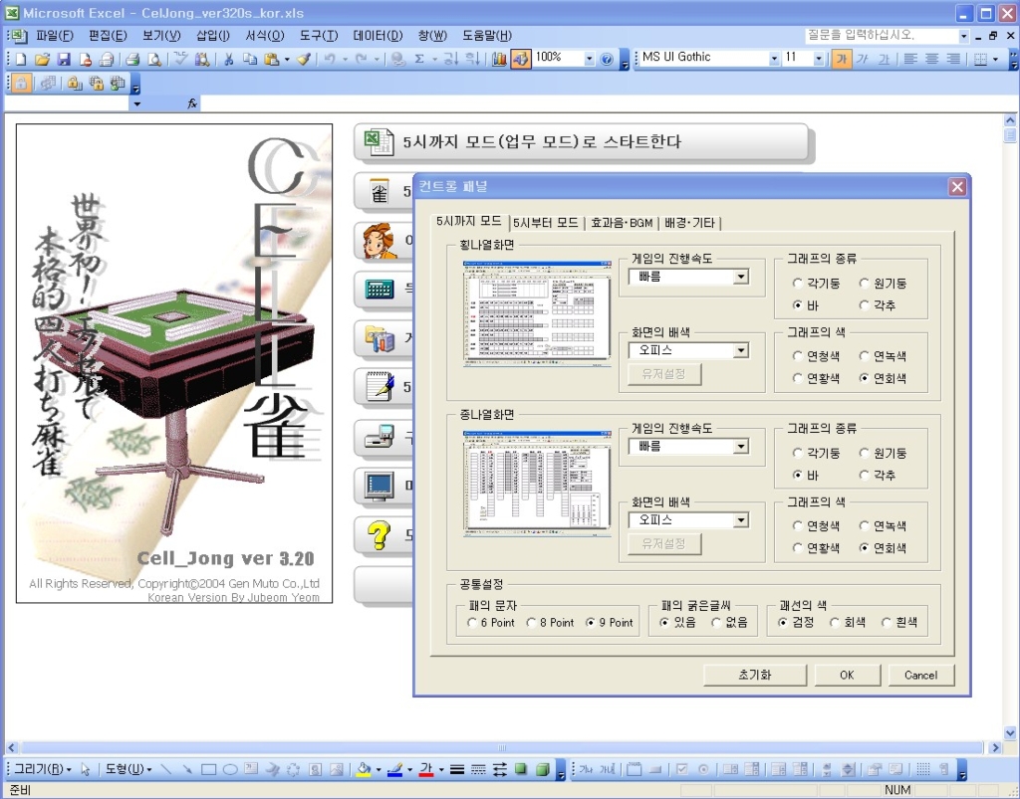This screenshot has width=1020, height=799.
Task: Toggle the Drawing toolbar icon
Action: pyautogui.click(x=520, y=59)
